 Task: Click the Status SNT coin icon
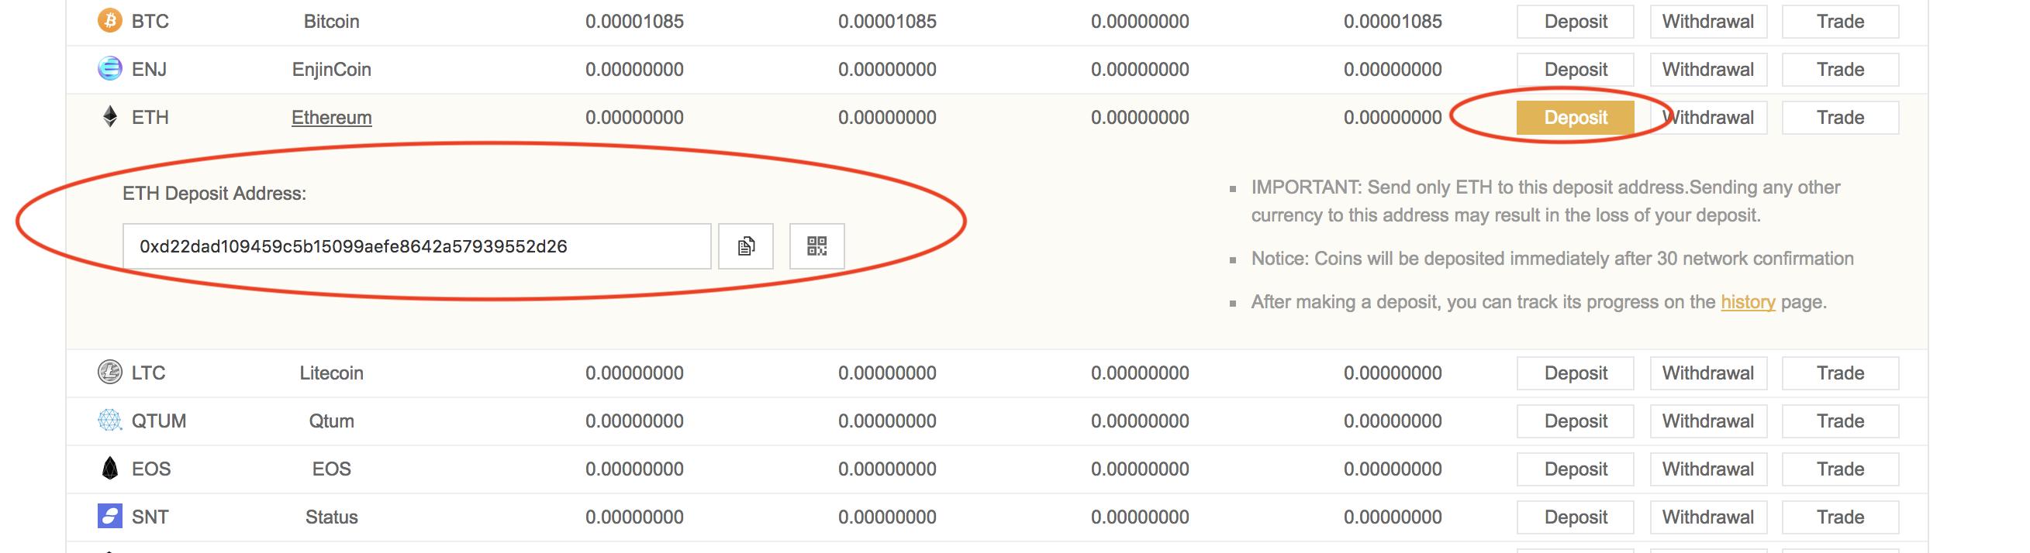coord(109,516)
